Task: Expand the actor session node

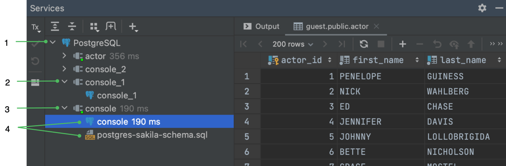Action: 65,56
